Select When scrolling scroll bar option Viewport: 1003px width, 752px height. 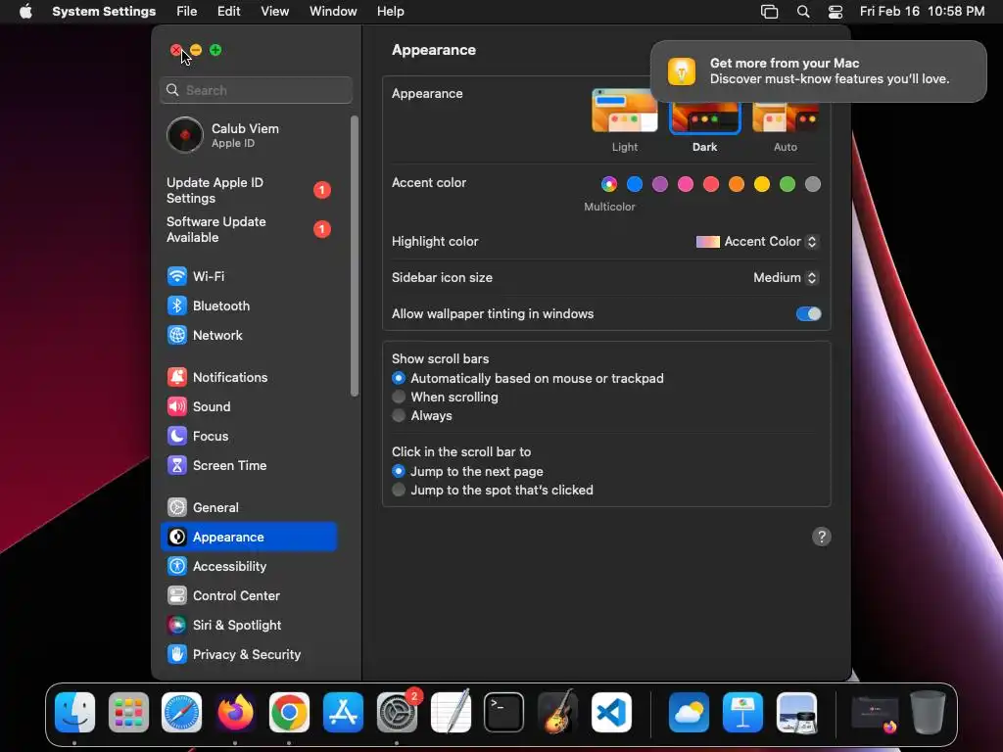point(399,397)
